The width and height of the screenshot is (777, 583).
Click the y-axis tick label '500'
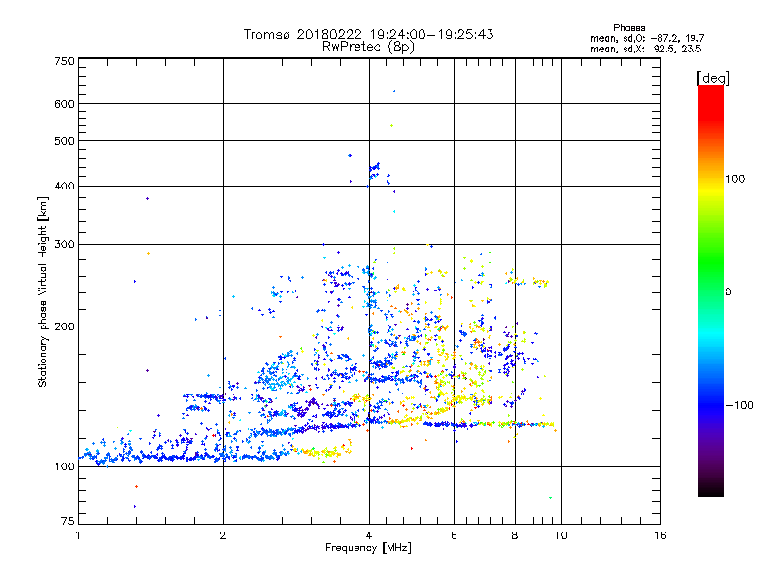pos(64,141)
